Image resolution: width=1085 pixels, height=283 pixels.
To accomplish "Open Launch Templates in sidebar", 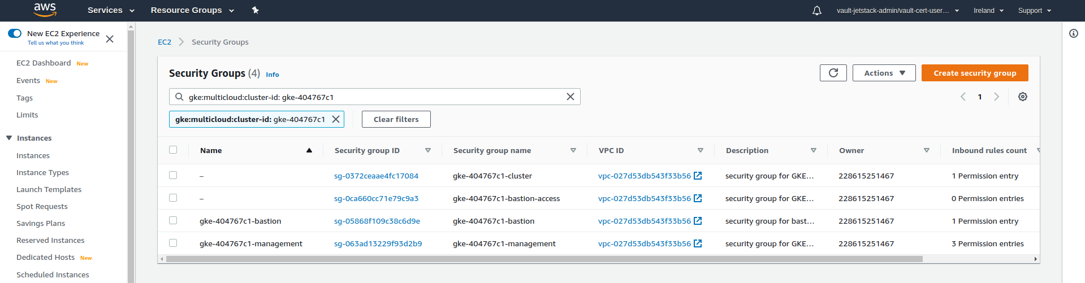I will 49,189.
